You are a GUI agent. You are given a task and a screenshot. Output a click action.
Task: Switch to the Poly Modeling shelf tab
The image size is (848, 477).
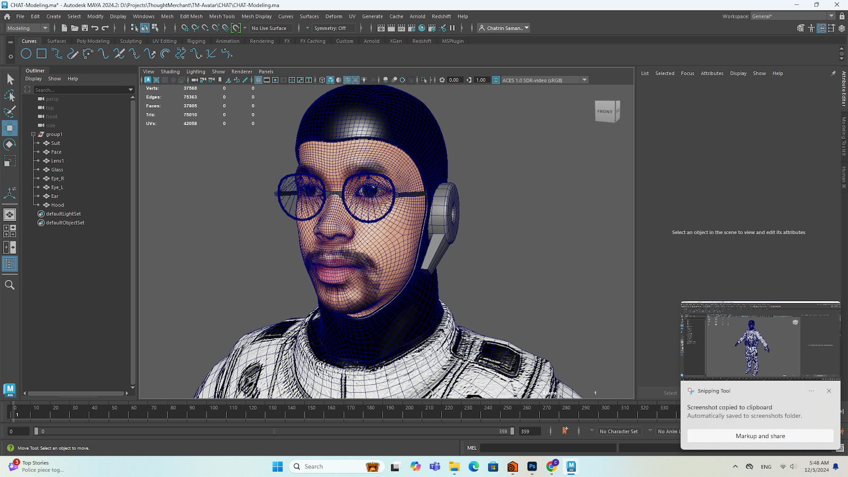(93, 41)
